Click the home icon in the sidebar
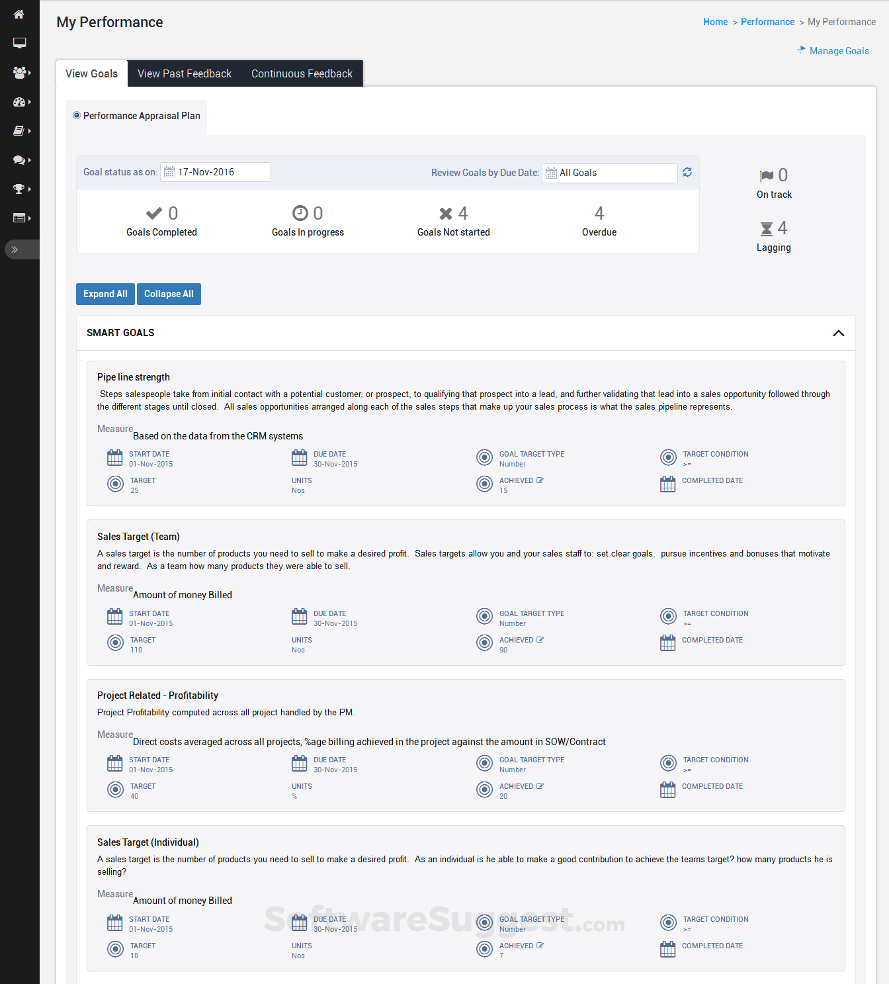The width and height of the screenshot is (889, 984). 19,15
